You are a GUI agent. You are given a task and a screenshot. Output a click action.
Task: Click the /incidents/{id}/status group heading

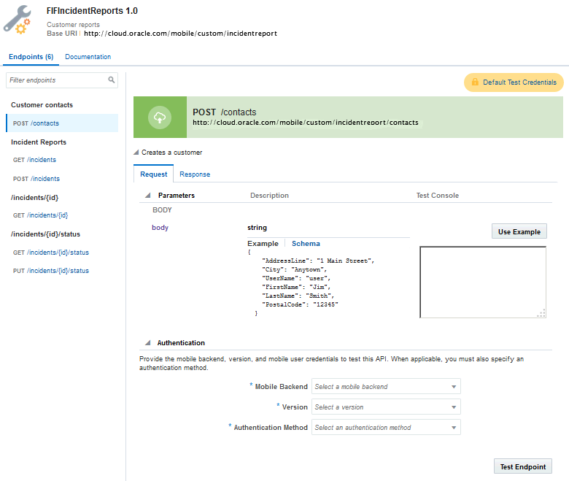coord(45,234)
